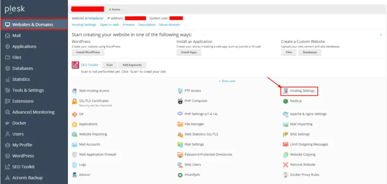
Task: Click the Web Application Firewall shield icon
Action: (x=74, y=155)
